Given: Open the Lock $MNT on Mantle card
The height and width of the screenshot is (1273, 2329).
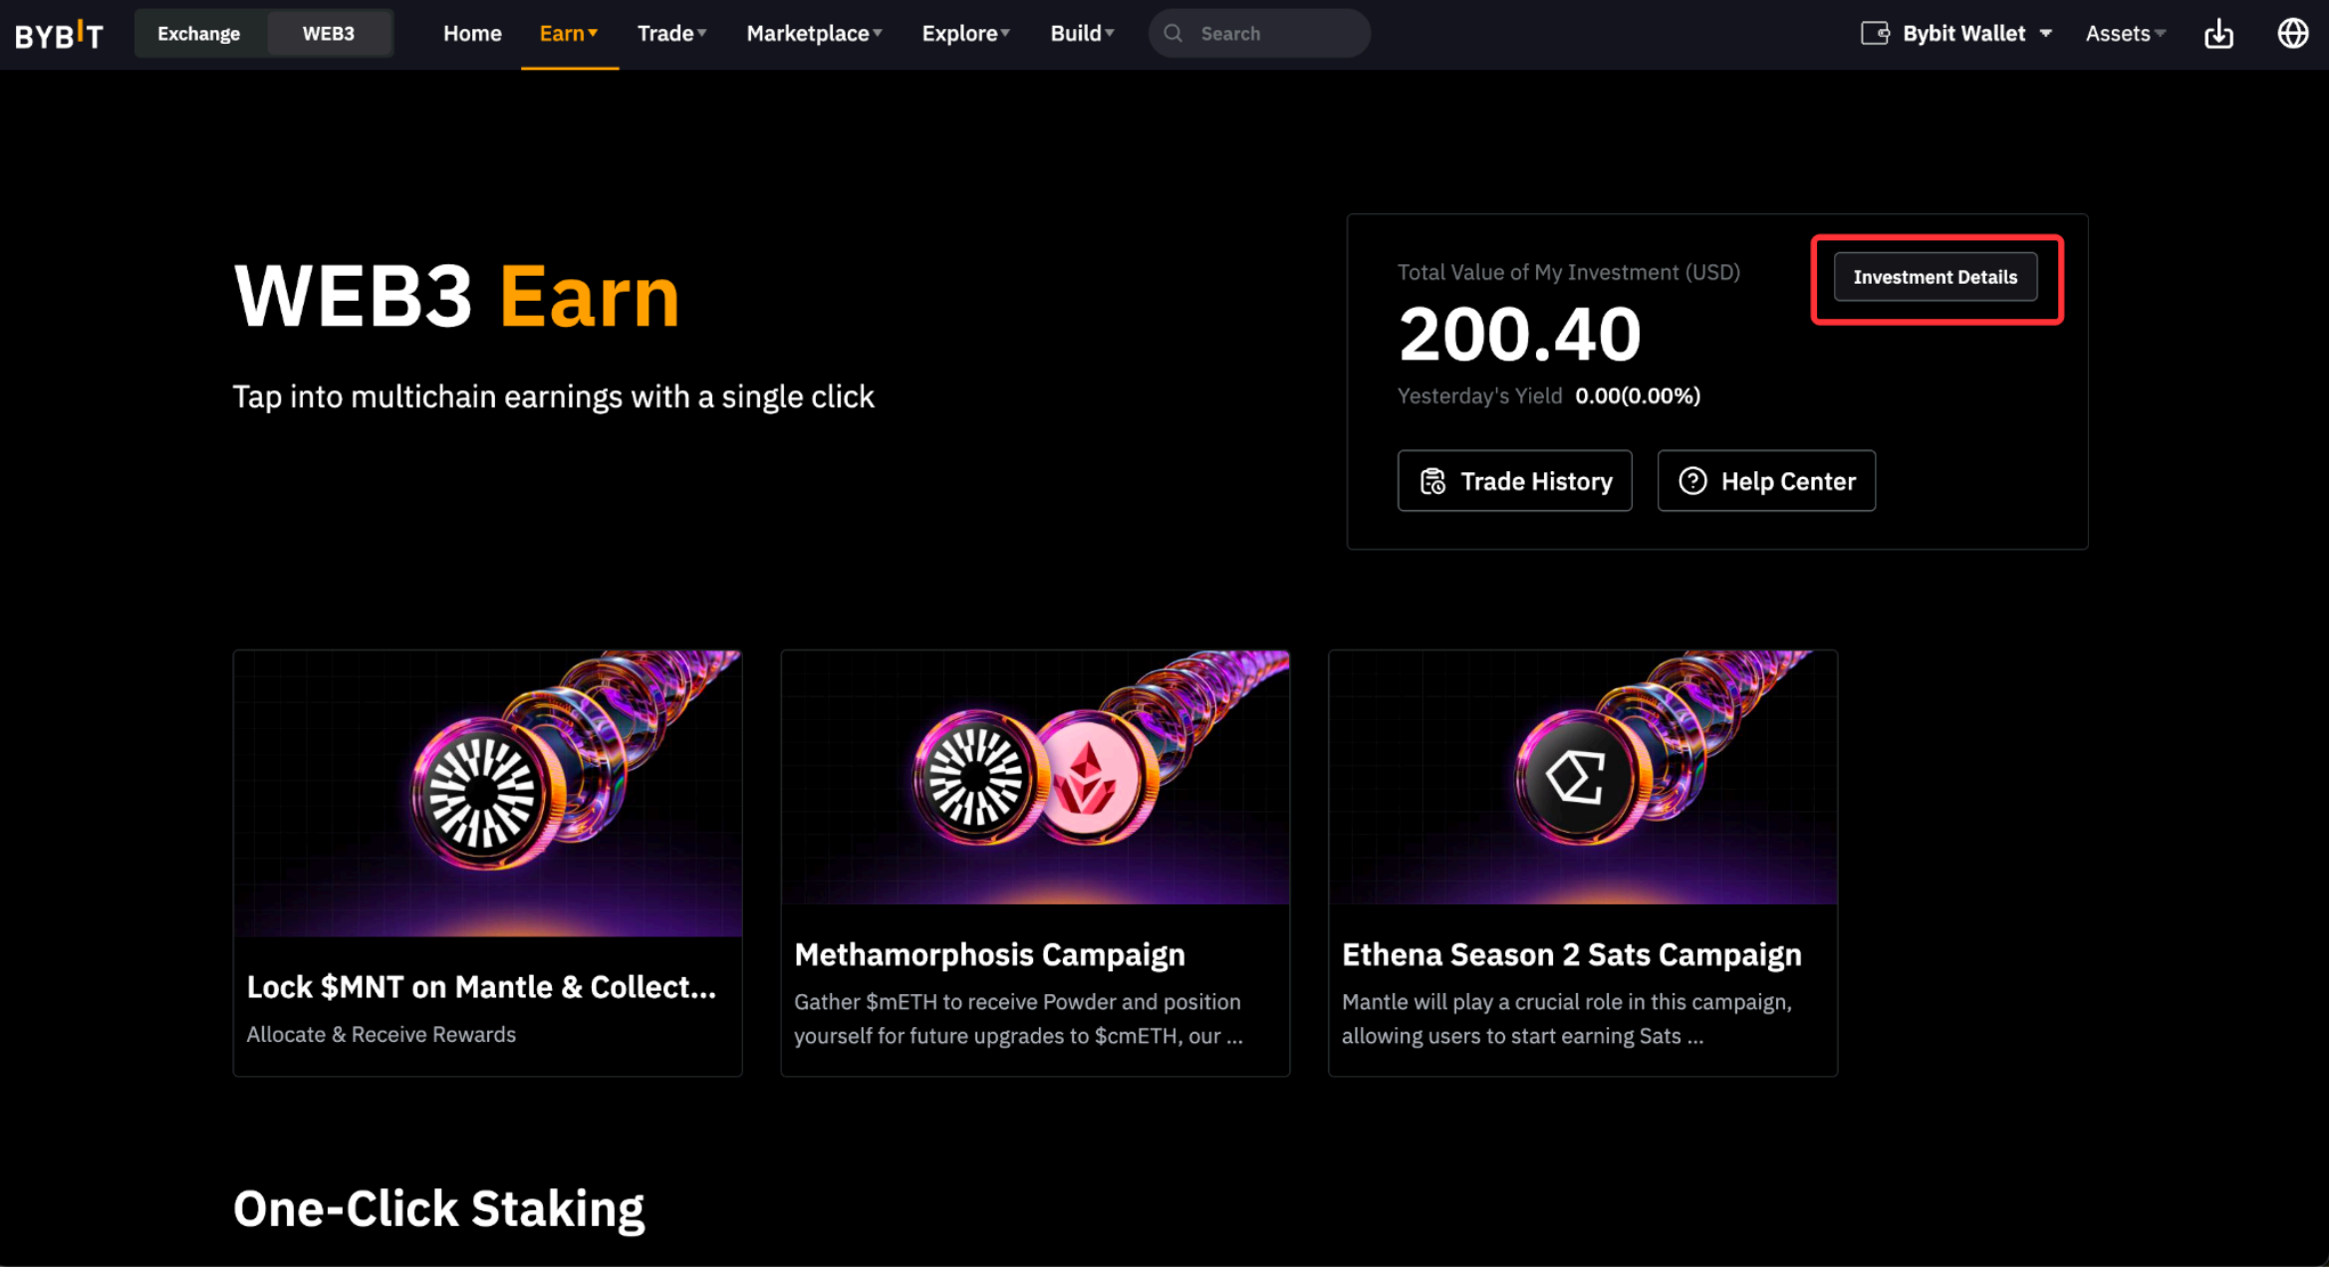Looking at the screenshot, I should tap(487, 864).
